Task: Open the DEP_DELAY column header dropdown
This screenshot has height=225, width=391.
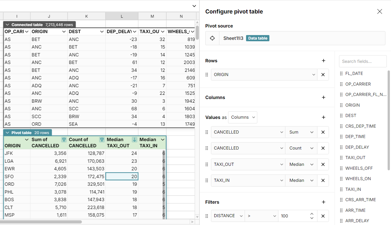Action: (134, 31)
